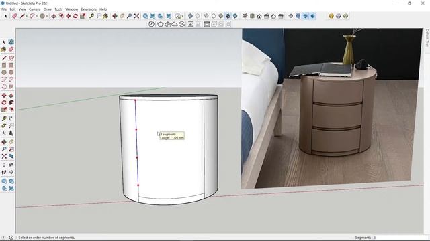Pick the Freehand tool in left toolbar
The width and height of the screenshot is (430, 241).
tap(11, 58)
